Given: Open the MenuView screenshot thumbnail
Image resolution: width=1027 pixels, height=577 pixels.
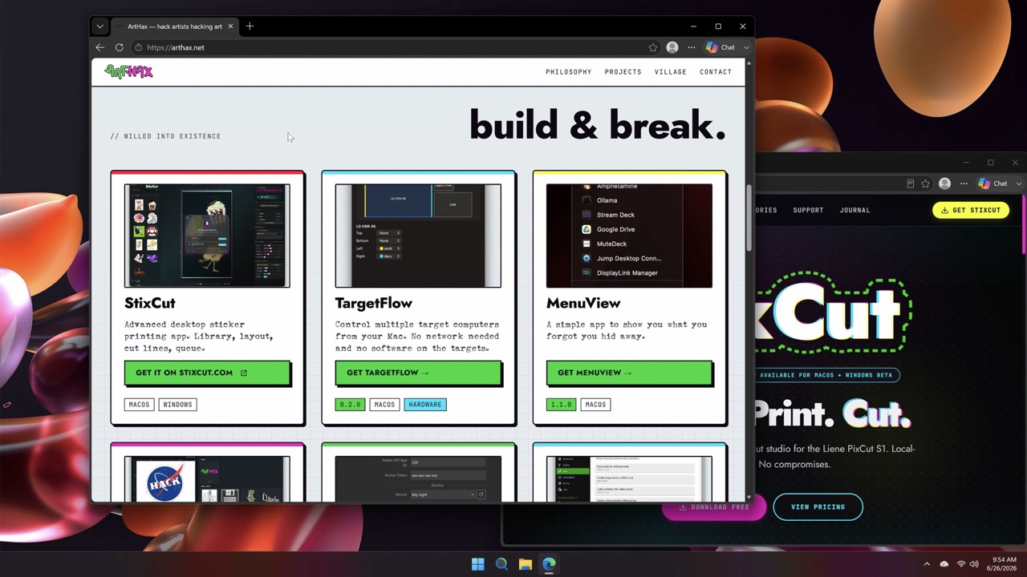Looking at the screenshot, I should tap(629, 236).
